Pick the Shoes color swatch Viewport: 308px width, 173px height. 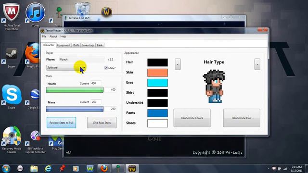[157, 124]
